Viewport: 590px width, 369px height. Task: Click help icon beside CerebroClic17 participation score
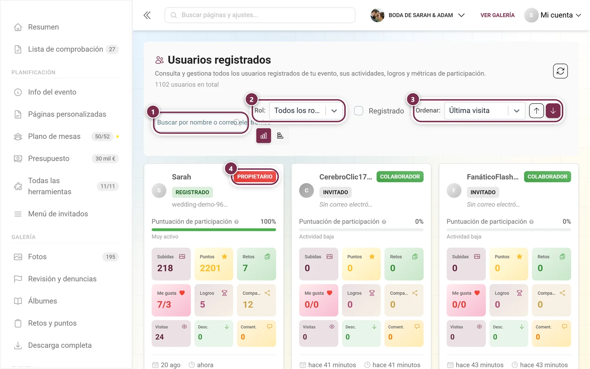[x=384, y=222]
